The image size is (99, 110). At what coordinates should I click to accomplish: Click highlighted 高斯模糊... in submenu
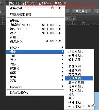coord(79,78)
